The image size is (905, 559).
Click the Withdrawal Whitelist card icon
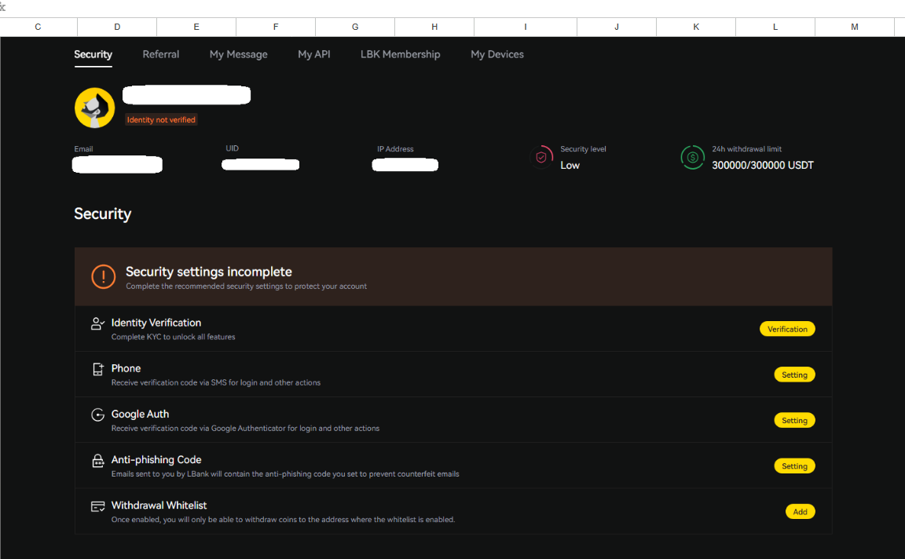point(97,506)
